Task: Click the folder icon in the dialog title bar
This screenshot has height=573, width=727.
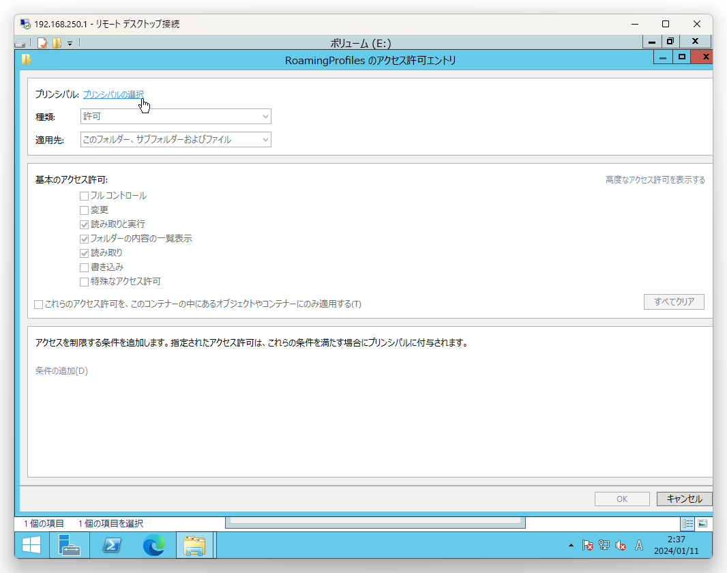Action: click(x=27, y=59)
